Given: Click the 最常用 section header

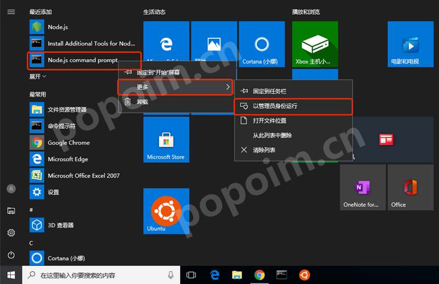Looking at the screenshot, I should coord(37,94).
